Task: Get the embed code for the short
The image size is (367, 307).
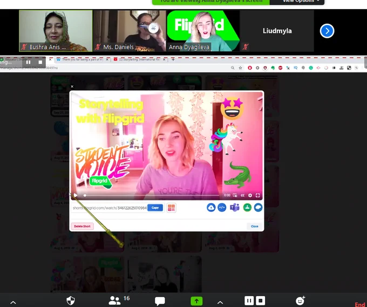Action: point(222,208)
